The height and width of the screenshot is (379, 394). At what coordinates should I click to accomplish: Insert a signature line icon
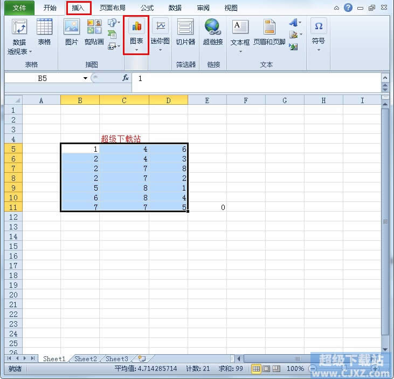tap(293, 35)
